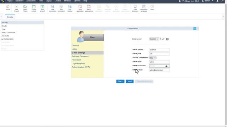Screen dimensions: 227x127
Task: Click the New Project toolbar icon
Action: coord(16,8)
